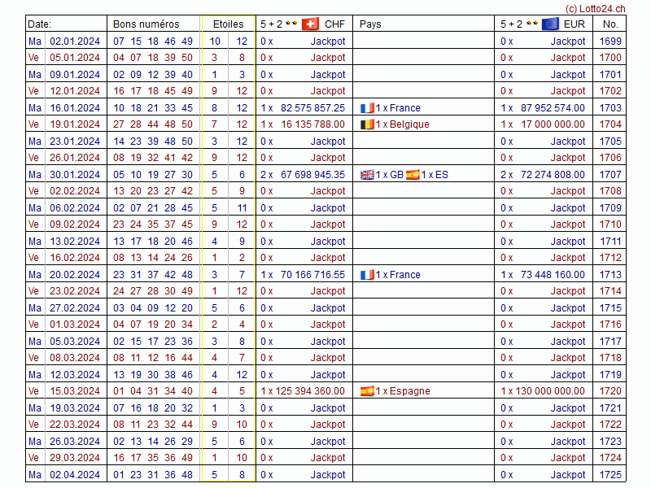Image resolution: width=651 pixels, height=488 pixels.
Task: Open draw number 1699
Action: [x=609, y=41]
